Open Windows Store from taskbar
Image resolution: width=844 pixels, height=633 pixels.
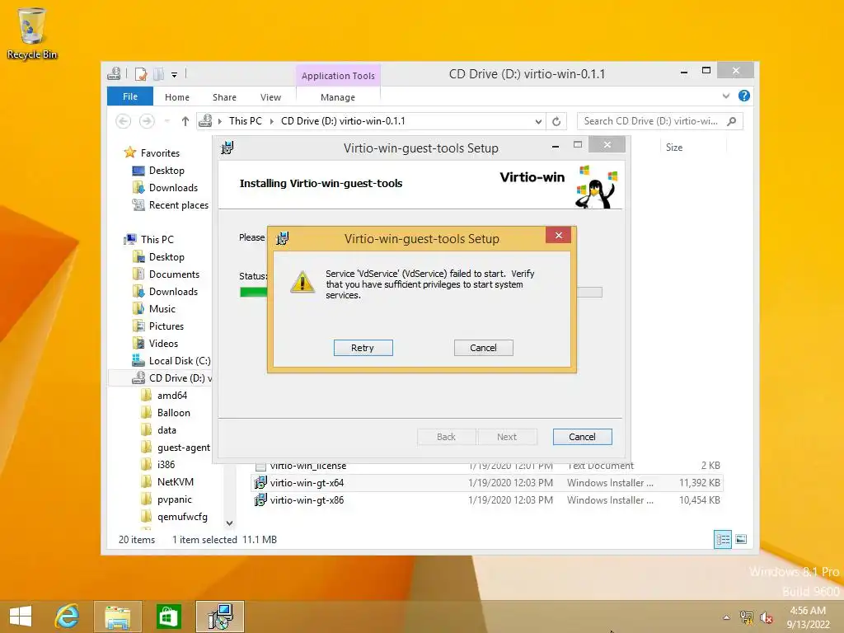pyautogui.click(x=168, y=617)
